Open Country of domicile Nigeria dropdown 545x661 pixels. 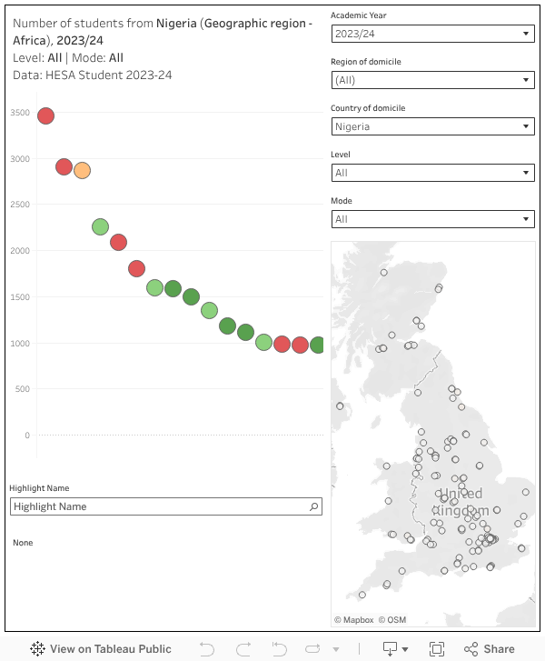point(432,126)
